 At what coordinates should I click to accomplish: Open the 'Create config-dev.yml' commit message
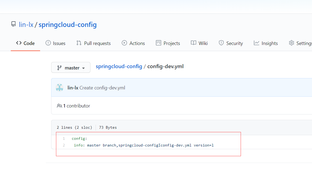[102, 88]
